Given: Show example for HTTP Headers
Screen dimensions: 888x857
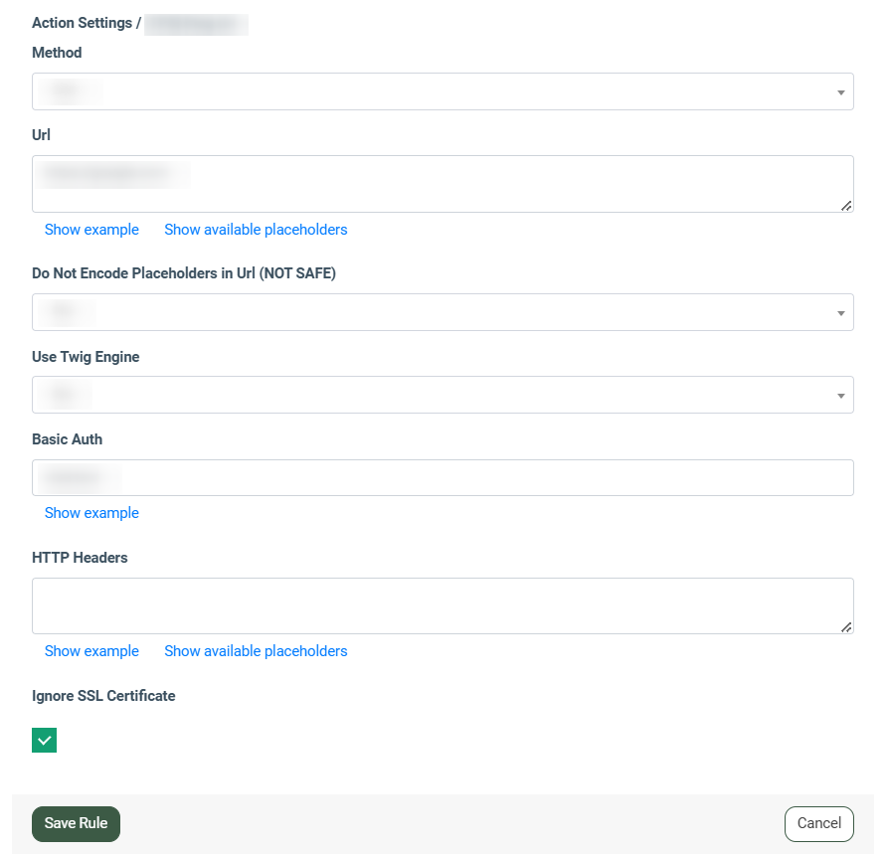Looking at the screenshot, I should [91, 651].
